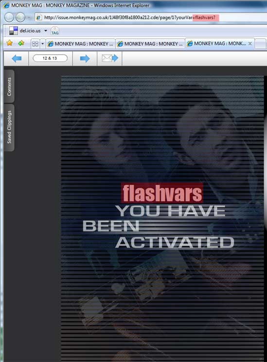
Task: Click the del.icio.us TAG icon
Action: tap(54, 31)
